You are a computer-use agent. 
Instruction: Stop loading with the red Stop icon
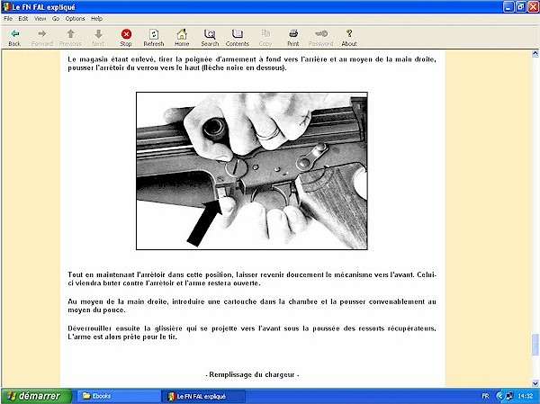(126, 34)
